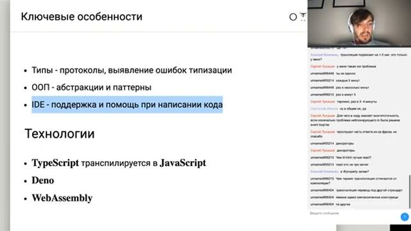The height and width of the screenshot is (231, 411).
Task: Click the blue send message arrow button
Action: 405,217
